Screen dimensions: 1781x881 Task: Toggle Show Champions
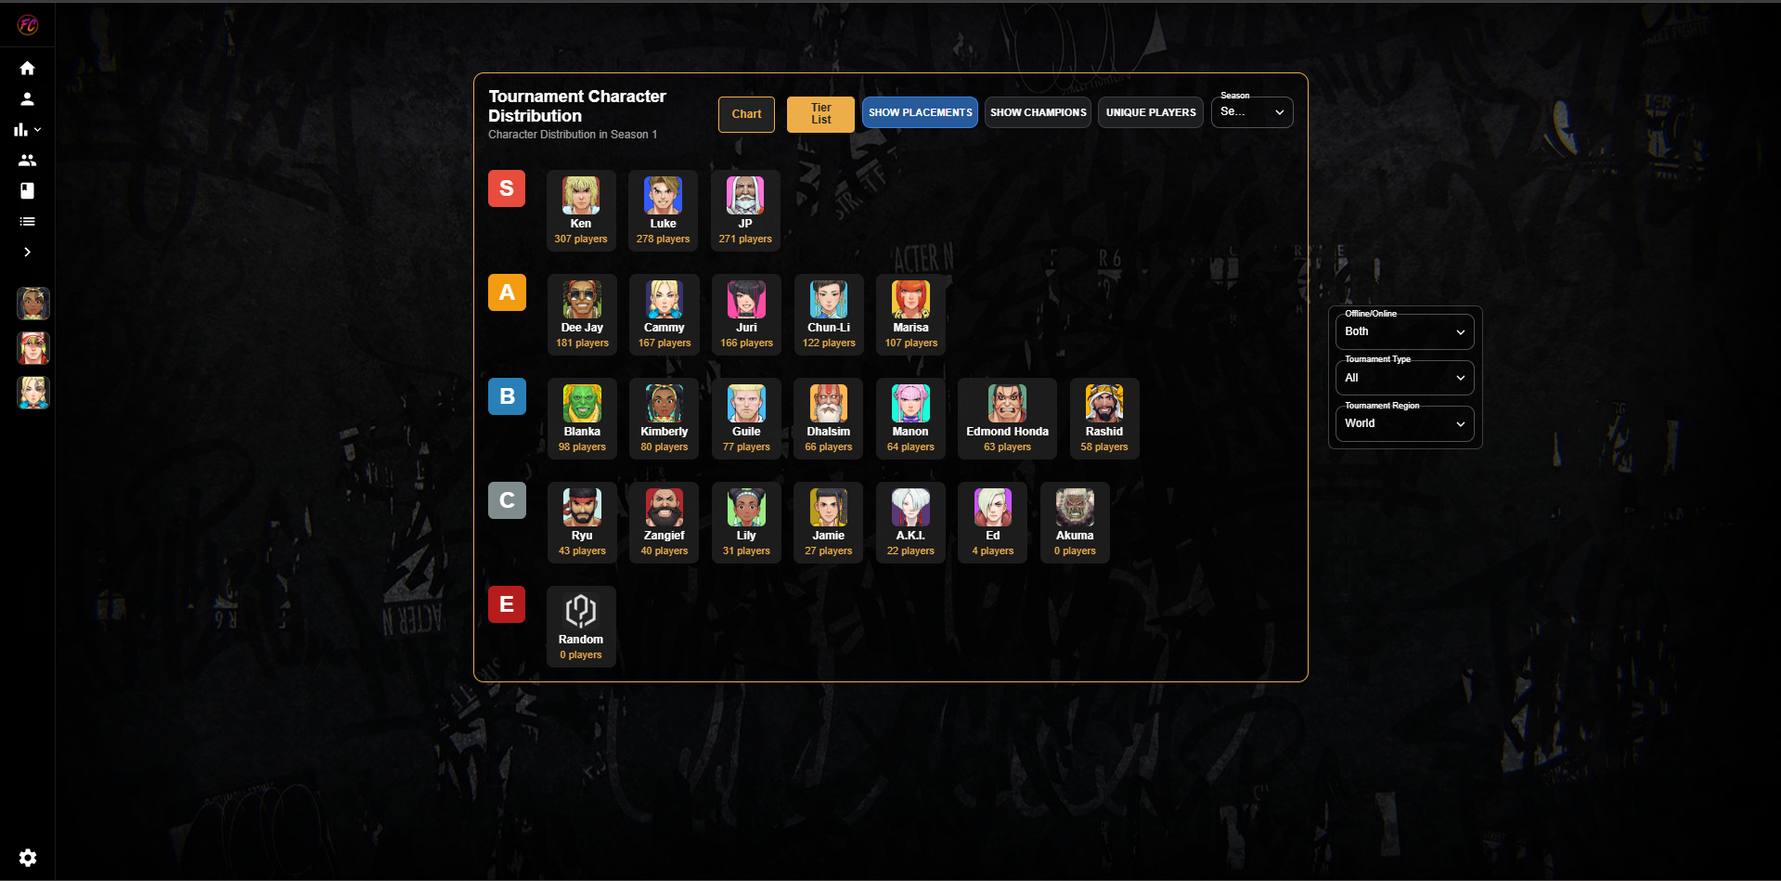click(x=1038, y=112)
